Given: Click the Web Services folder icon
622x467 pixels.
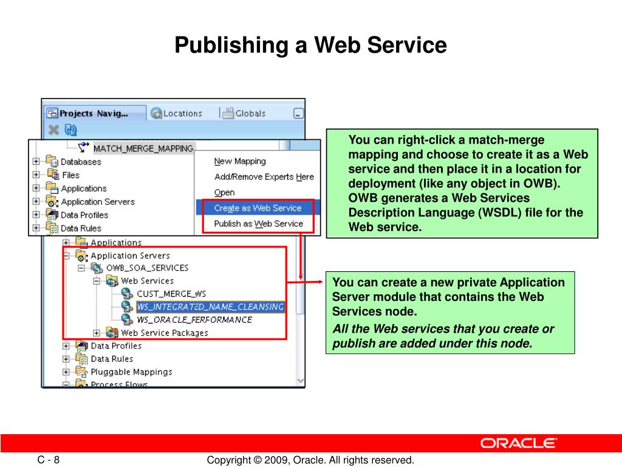Looking at the screenshot, I should (112, 281).
